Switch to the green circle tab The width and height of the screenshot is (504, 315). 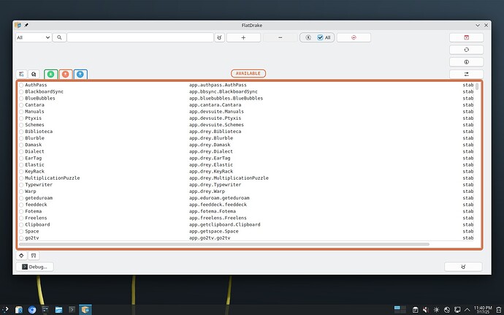(51, 75)
